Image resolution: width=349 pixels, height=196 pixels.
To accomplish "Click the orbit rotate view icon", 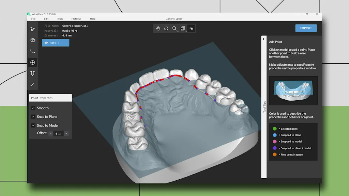I will click(x=166, y=29).
